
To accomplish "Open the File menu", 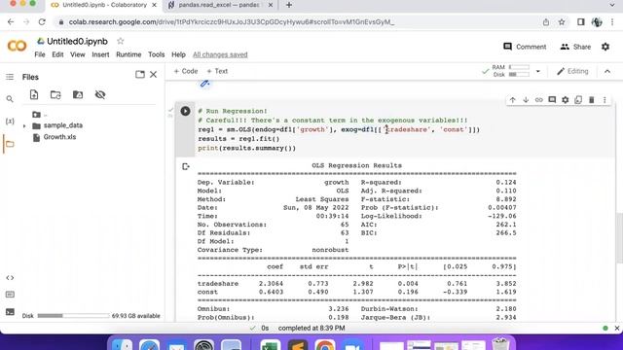I will point(40,54).
